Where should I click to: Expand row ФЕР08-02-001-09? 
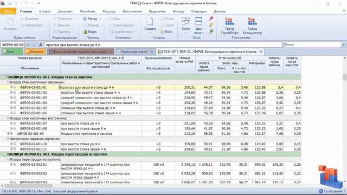(x=8, y=134)
